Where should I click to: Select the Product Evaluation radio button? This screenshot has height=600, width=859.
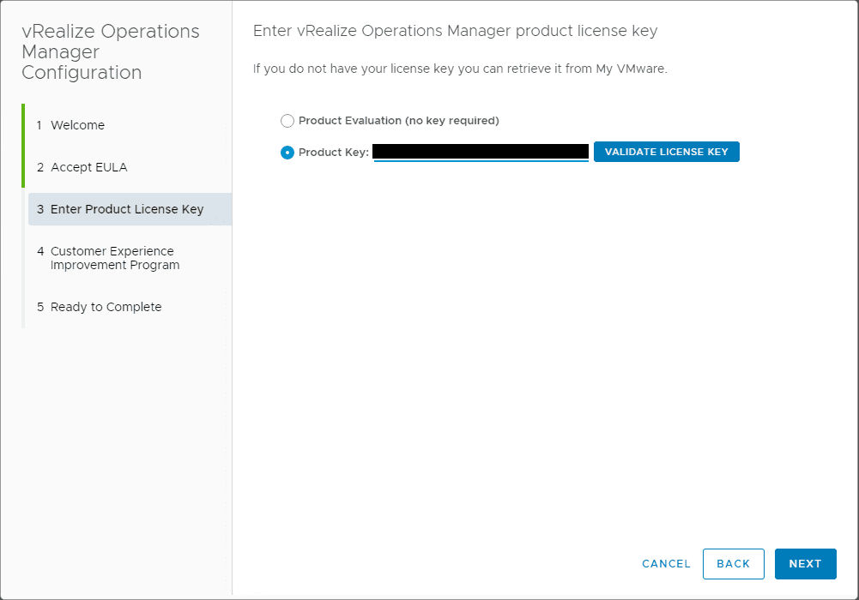click(287, 121)
